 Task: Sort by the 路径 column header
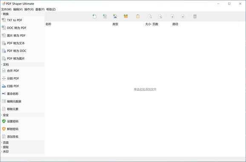tap(175, 24)
